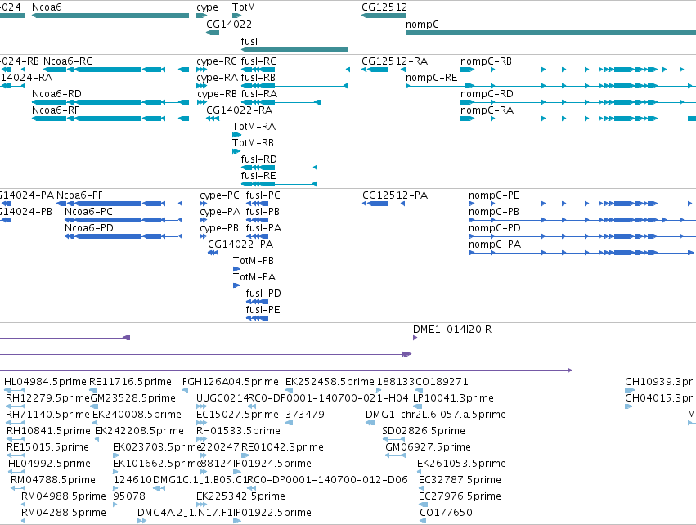Click the Ncoa6-PD protein label
The height and width of the screenshot is (525, 696).
89,228
